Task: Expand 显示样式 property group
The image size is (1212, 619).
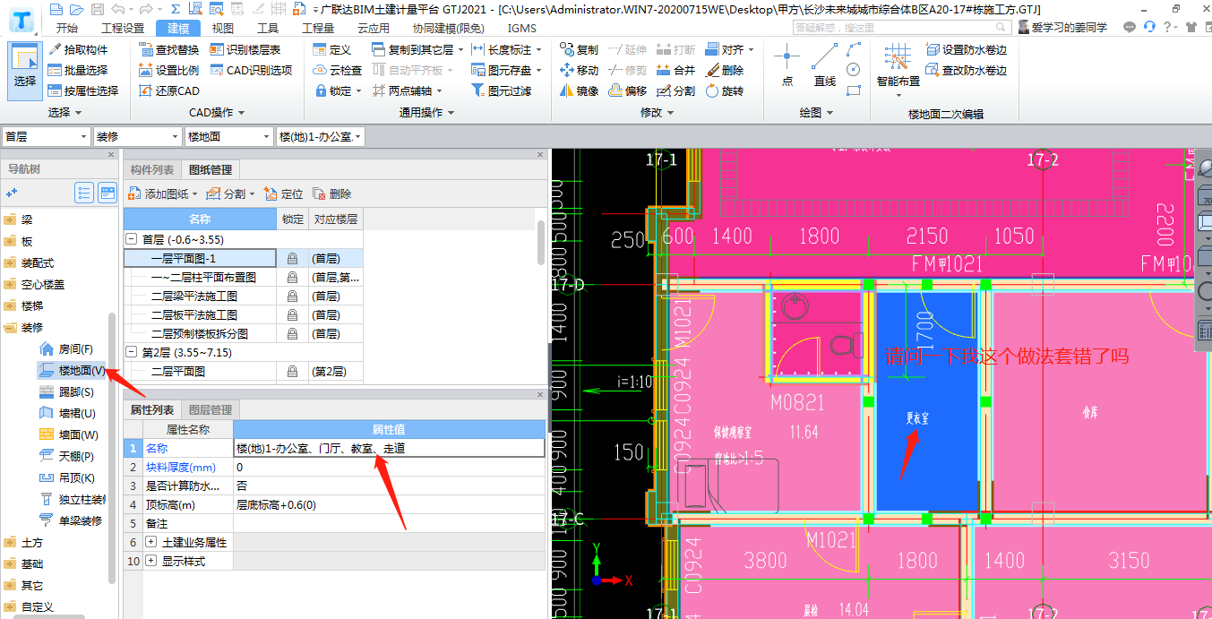Action: tap(150, 561)
